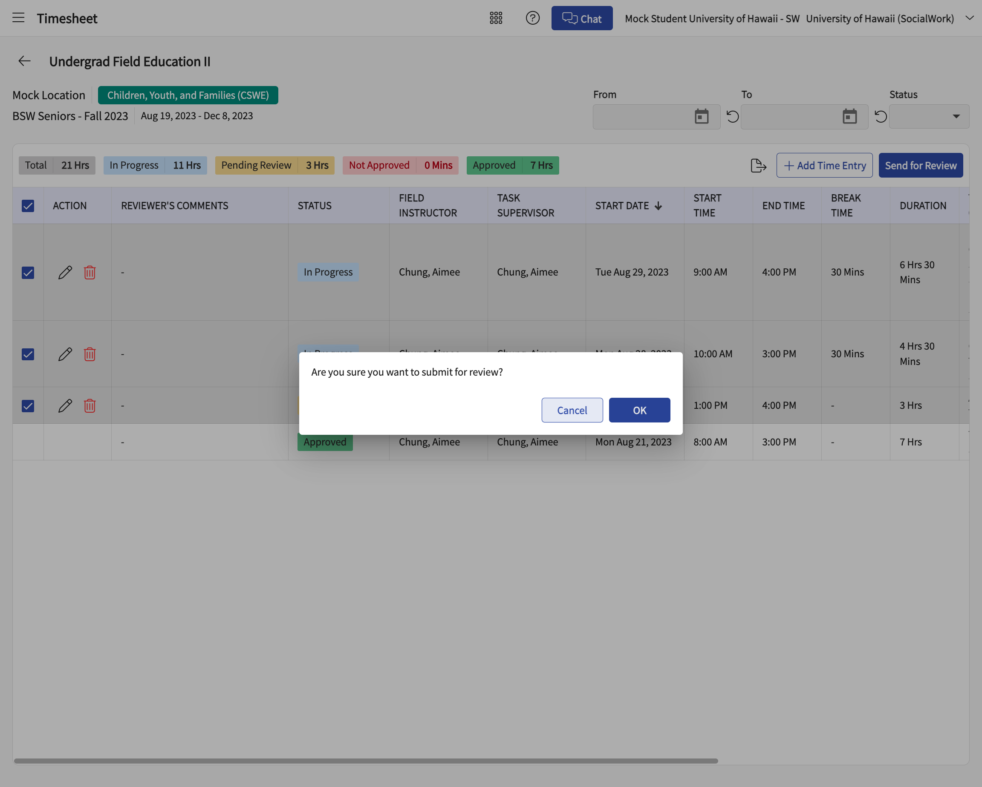982x787 pixels.
Task: Open the Status filter dropdown
Action: tap(929, 117)
